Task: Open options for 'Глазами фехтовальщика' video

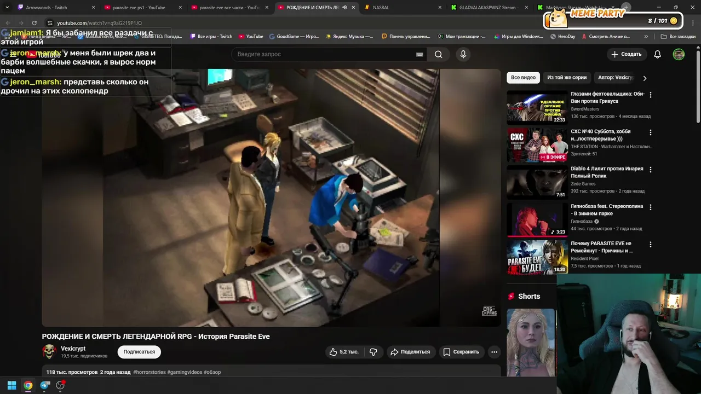Action: click(651, 95)
